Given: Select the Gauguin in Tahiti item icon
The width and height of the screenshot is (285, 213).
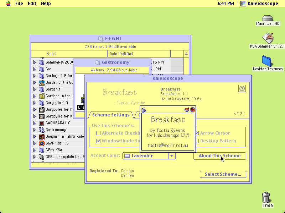Looking at the screenshot, I should [x=42, y=136].
